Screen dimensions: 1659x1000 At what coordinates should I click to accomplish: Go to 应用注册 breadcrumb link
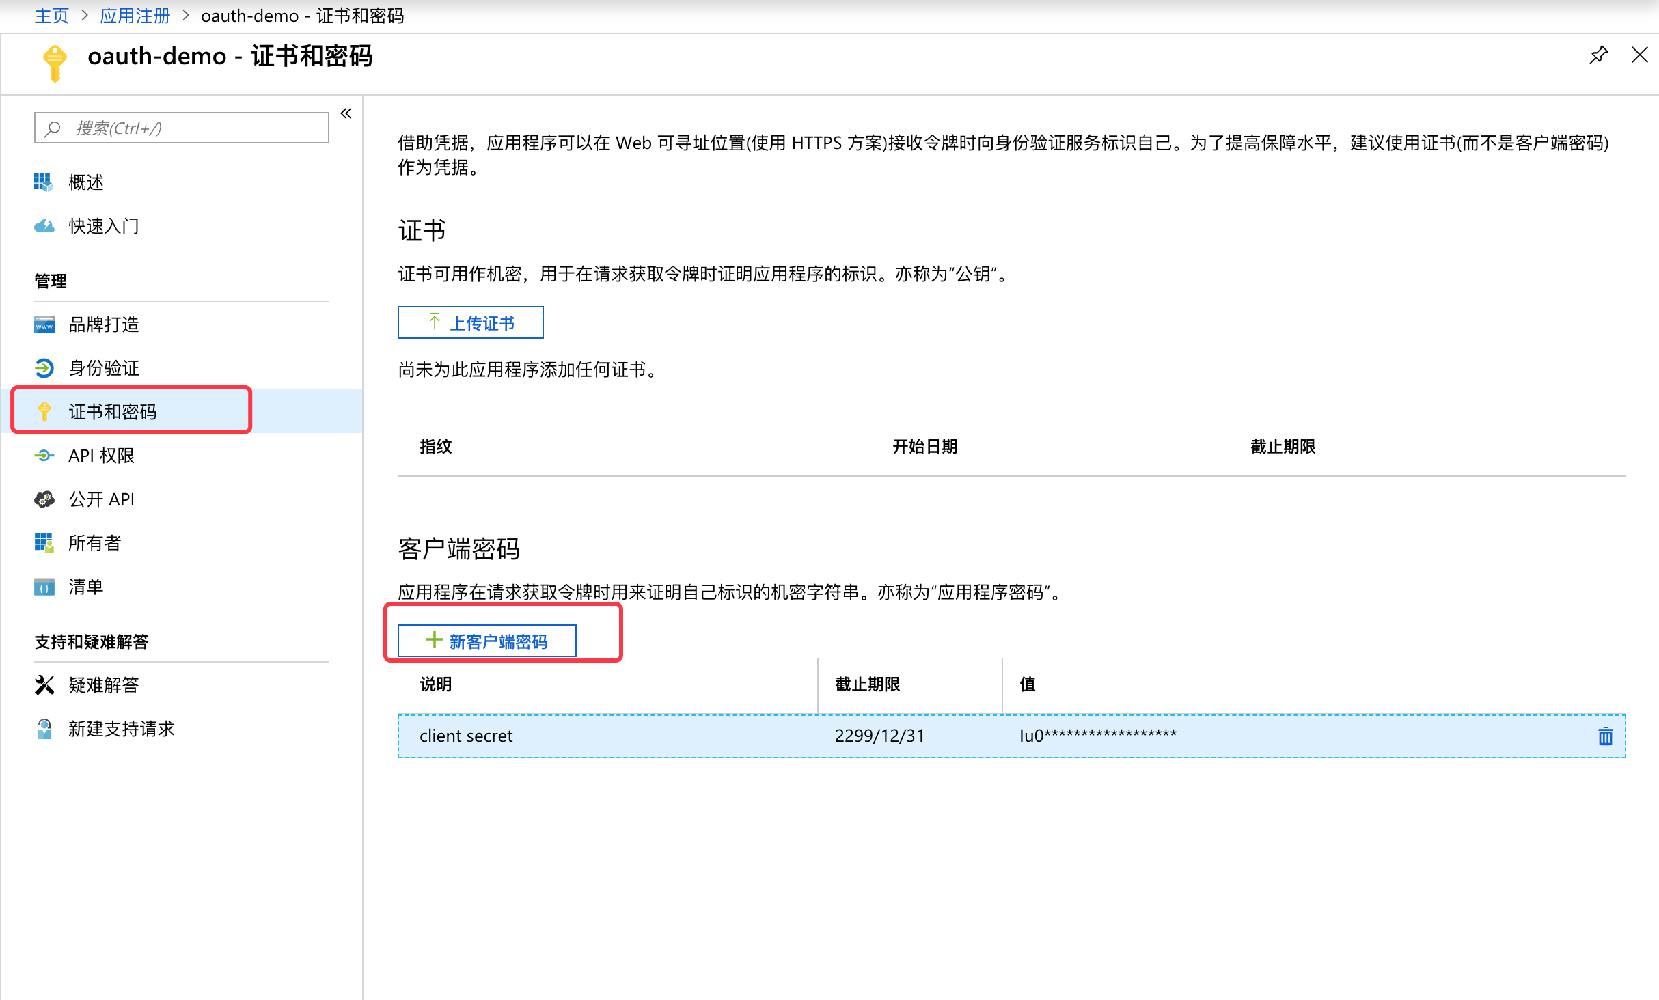135,16
